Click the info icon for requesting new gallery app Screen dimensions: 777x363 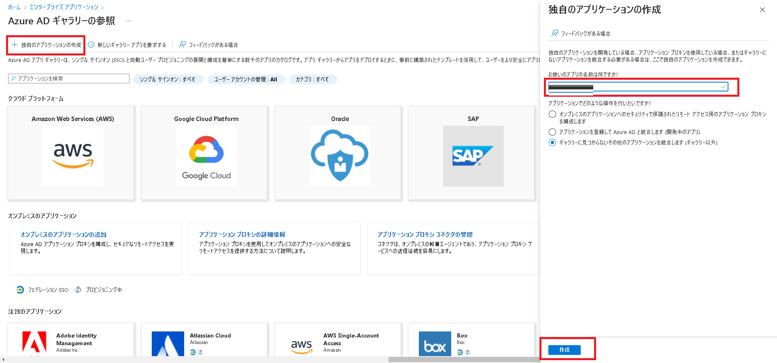[x=91, y=45]
